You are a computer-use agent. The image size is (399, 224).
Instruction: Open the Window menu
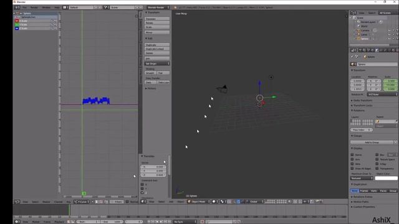point(46,7)
